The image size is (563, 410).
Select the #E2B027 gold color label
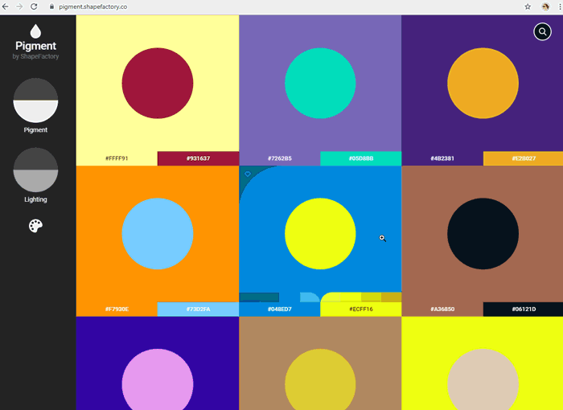pos(523,158)
